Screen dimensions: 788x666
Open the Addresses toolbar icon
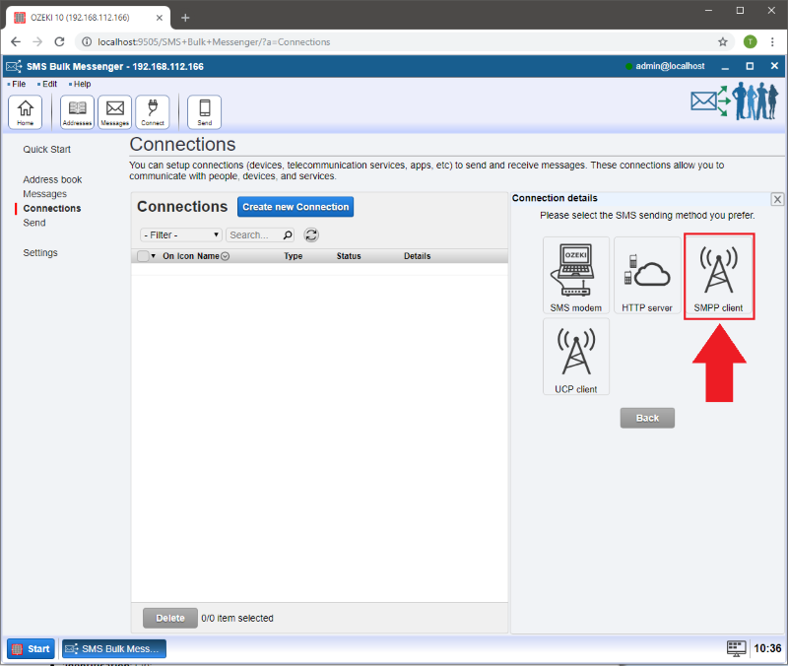pos(77,111)
